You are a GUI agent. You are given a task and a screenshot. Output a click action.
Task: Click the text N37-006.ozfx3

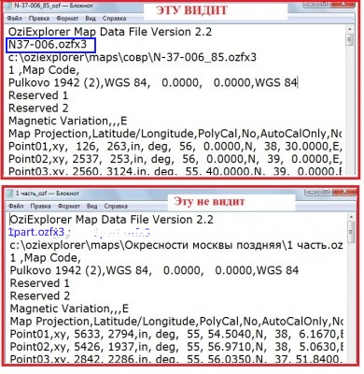pyautogui.click(x=48, y=45)
